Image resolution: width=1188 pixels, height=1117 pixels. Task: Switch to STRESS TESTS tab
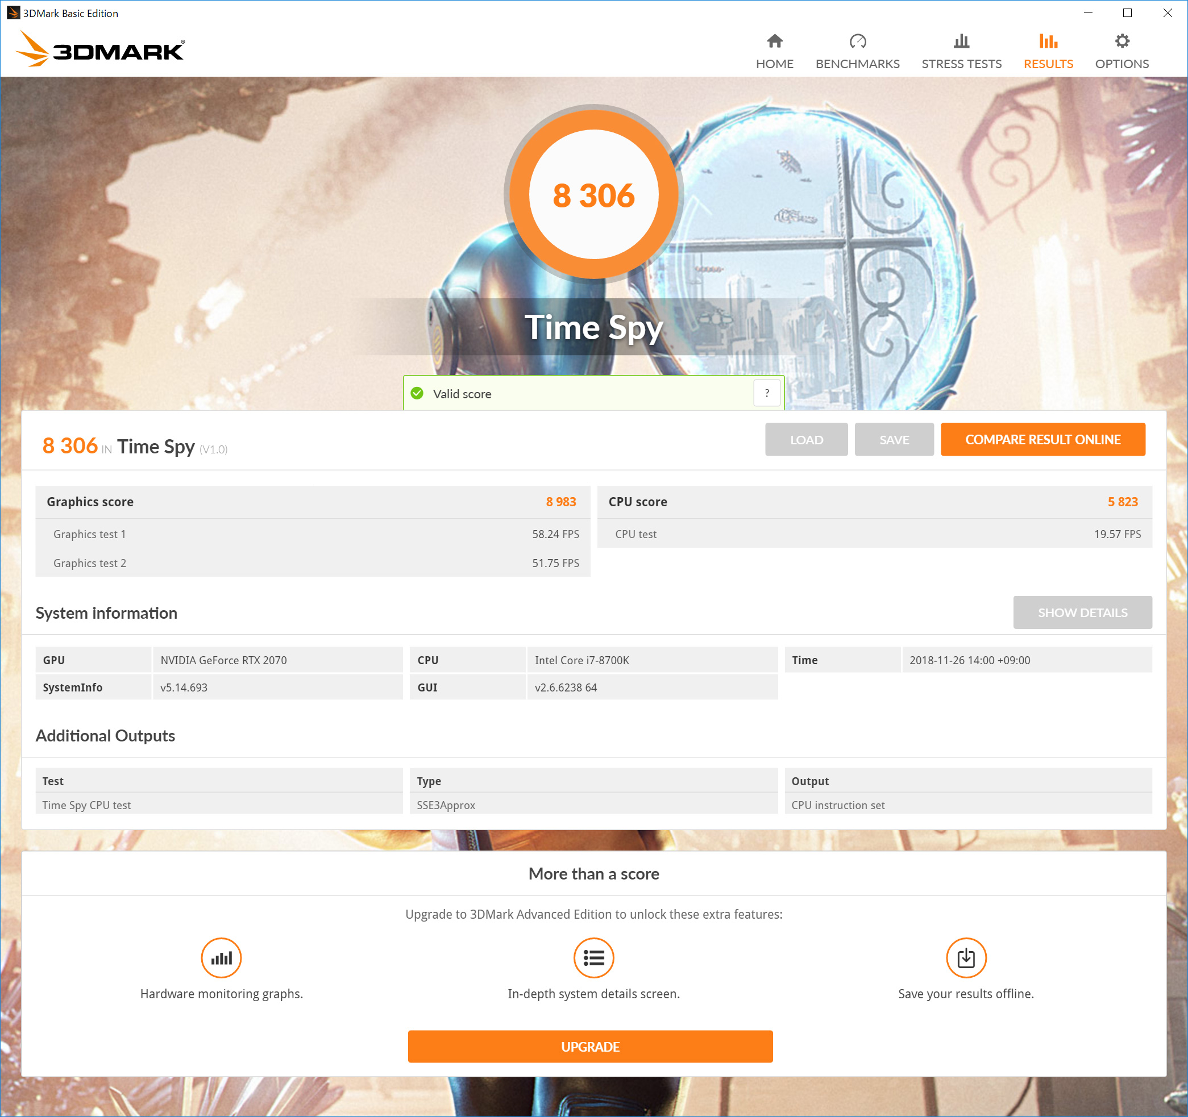(x=961, y=51)
